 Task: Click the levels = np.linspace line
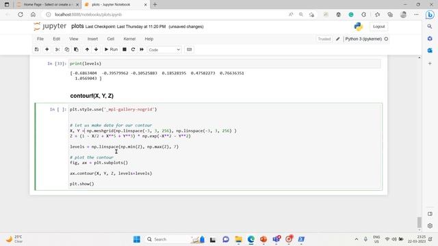(124, 147)
